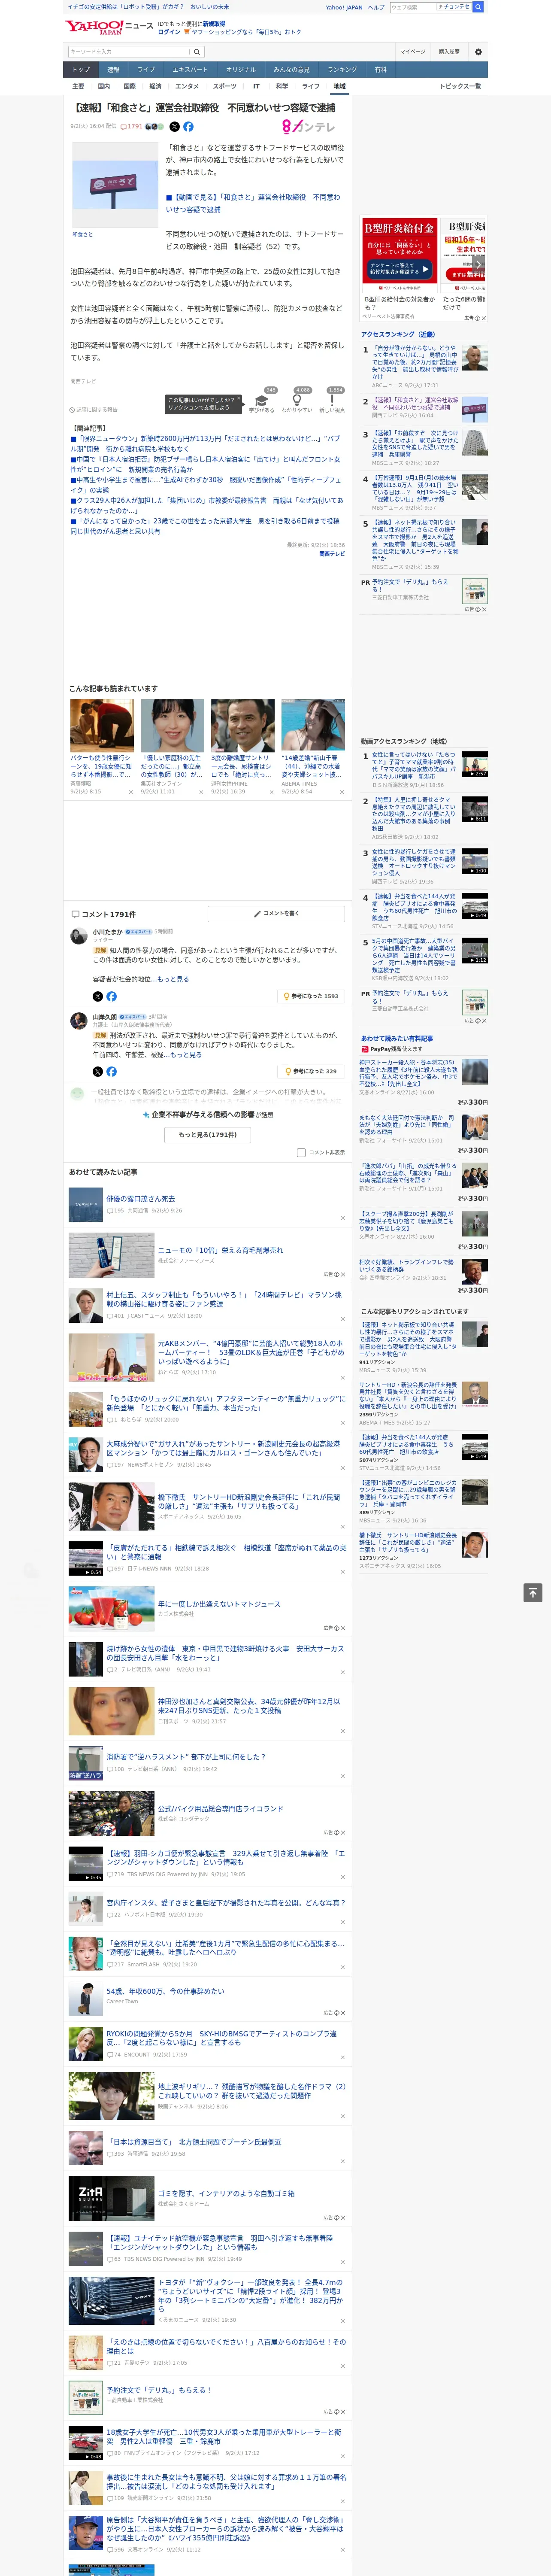
Task: Open the 14歳迷言 新山千春 recommended article thumbnail
Action: [x=313, y=725]
